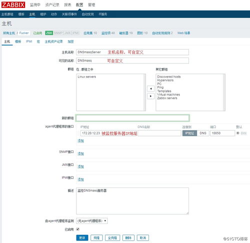Viewport: 250px width, 243px height.
Task: Choose DNS connect-to option
Action: [203, 133]
